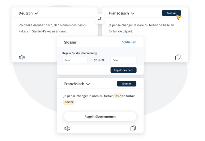Select the highlighted term Starter in the translation

pyautogui.click(x=68, y=102)
